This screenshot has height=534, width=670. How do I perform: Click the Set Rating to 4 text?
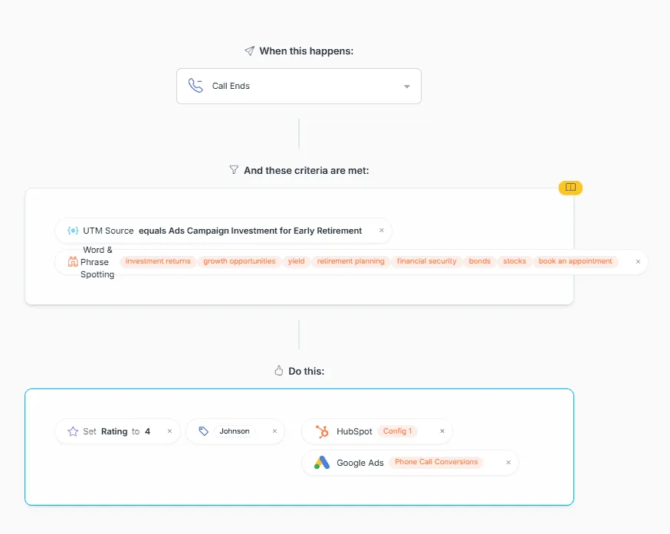(x=117, y=431)
